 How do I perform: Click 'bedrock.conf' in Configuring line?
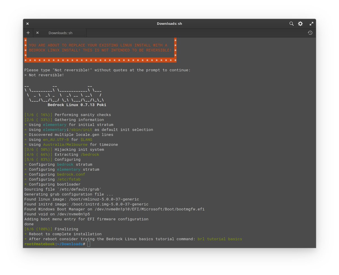71,174
